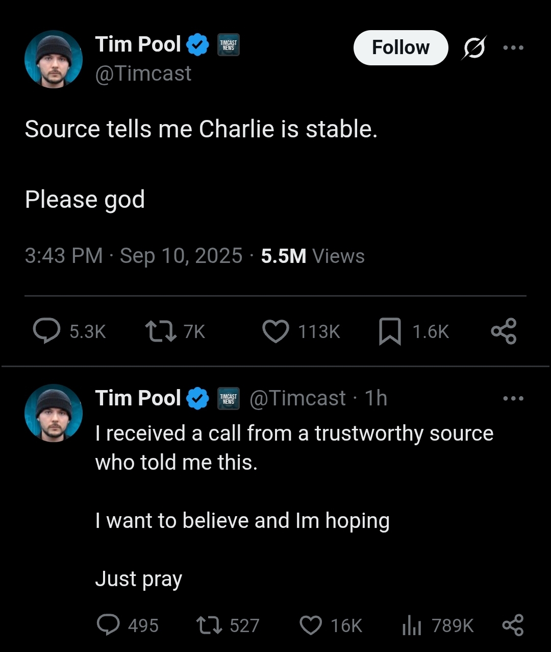The image size is (551, 652).
Task: Like the main post with 113K likes
Action: [x=275, y=331]
